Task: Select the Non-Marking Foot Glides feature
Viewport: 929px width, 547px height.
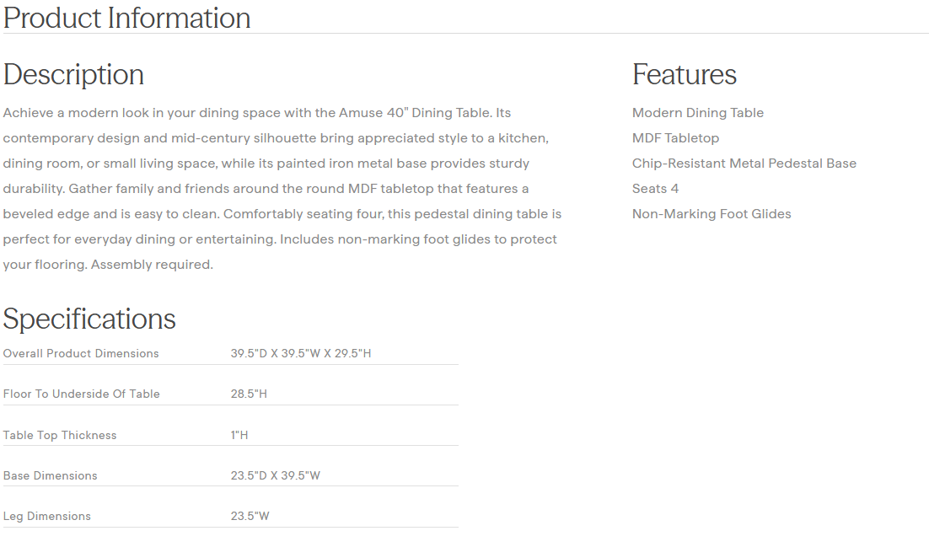Action: (x=712, y=214)
